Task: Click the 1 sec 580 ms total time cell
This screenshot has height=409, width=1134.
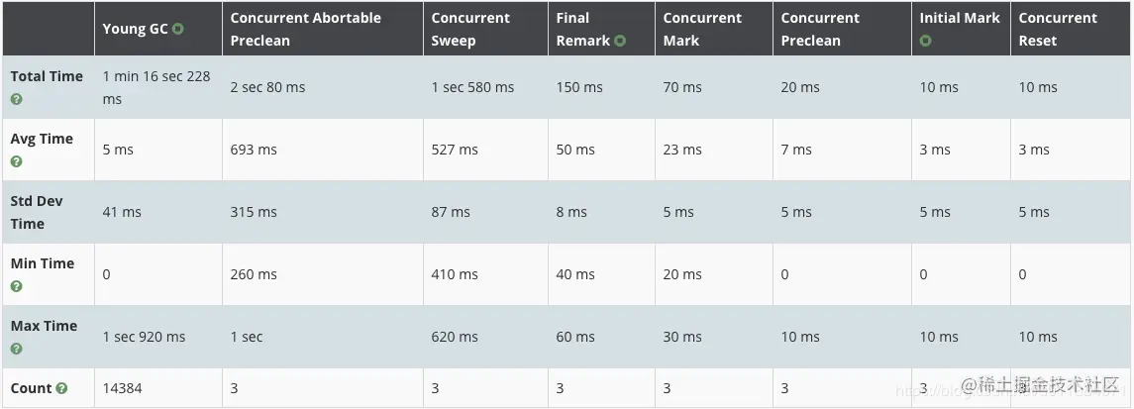Action: pos(472,87)
